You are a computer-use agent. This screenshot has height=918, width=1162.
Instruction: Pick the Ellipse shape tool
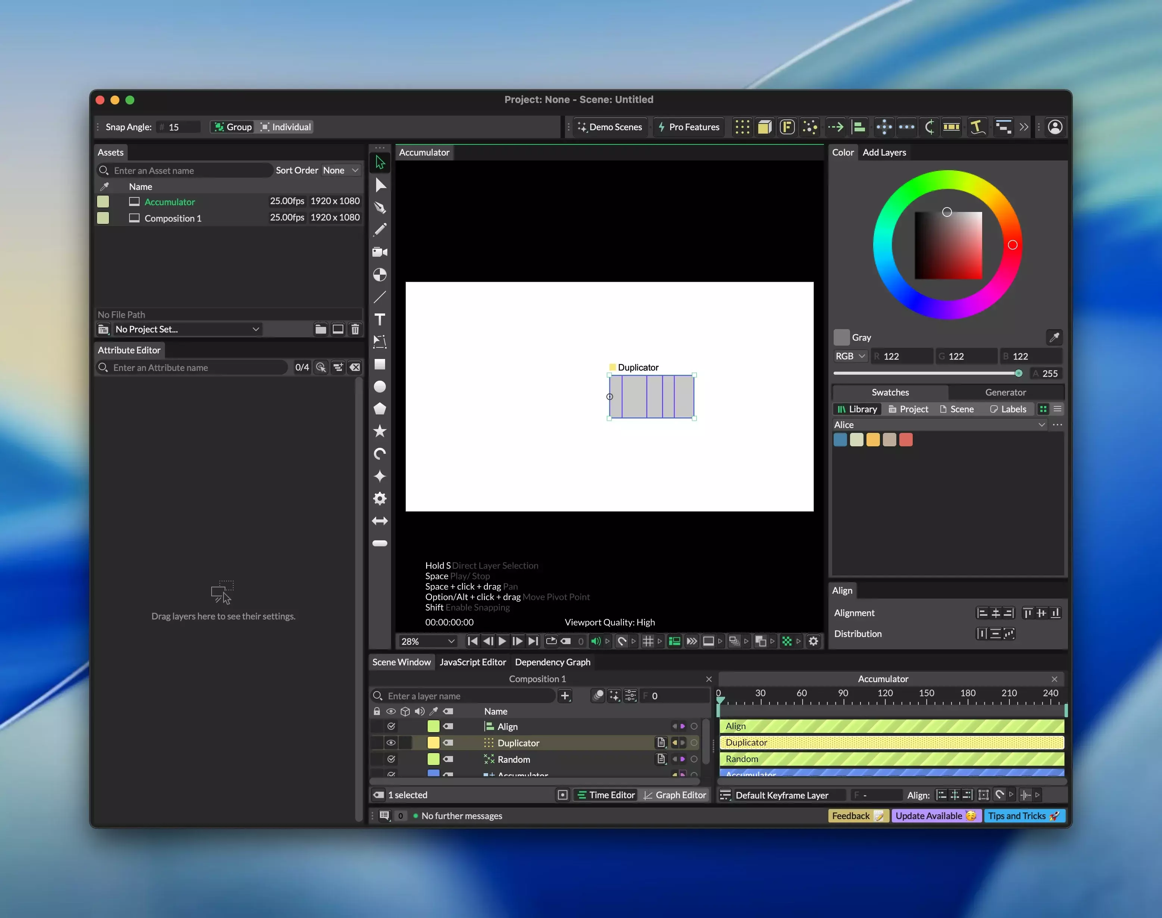click(x=380, y=387)
